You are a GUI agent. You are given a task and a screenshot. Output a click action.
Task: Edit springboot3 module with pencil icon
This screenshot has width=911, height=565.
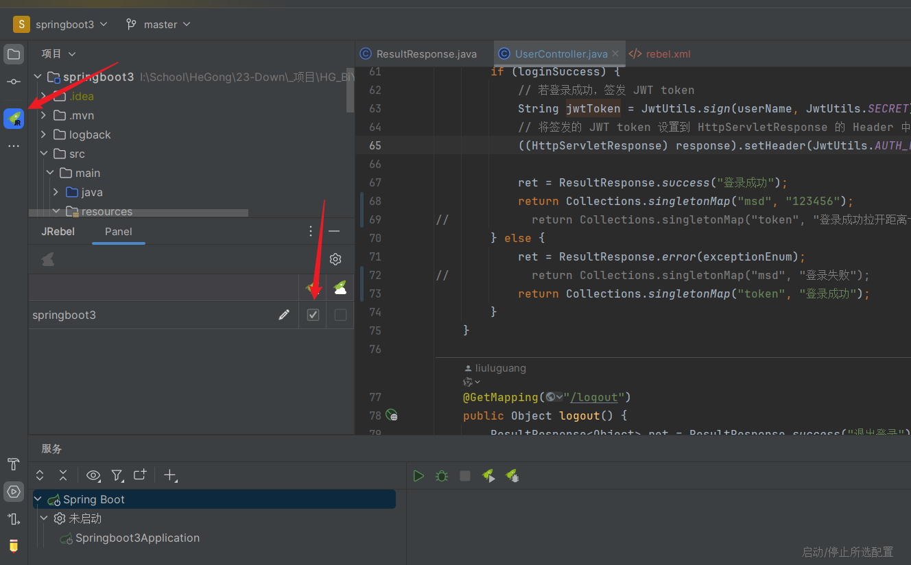pos(284,315)
